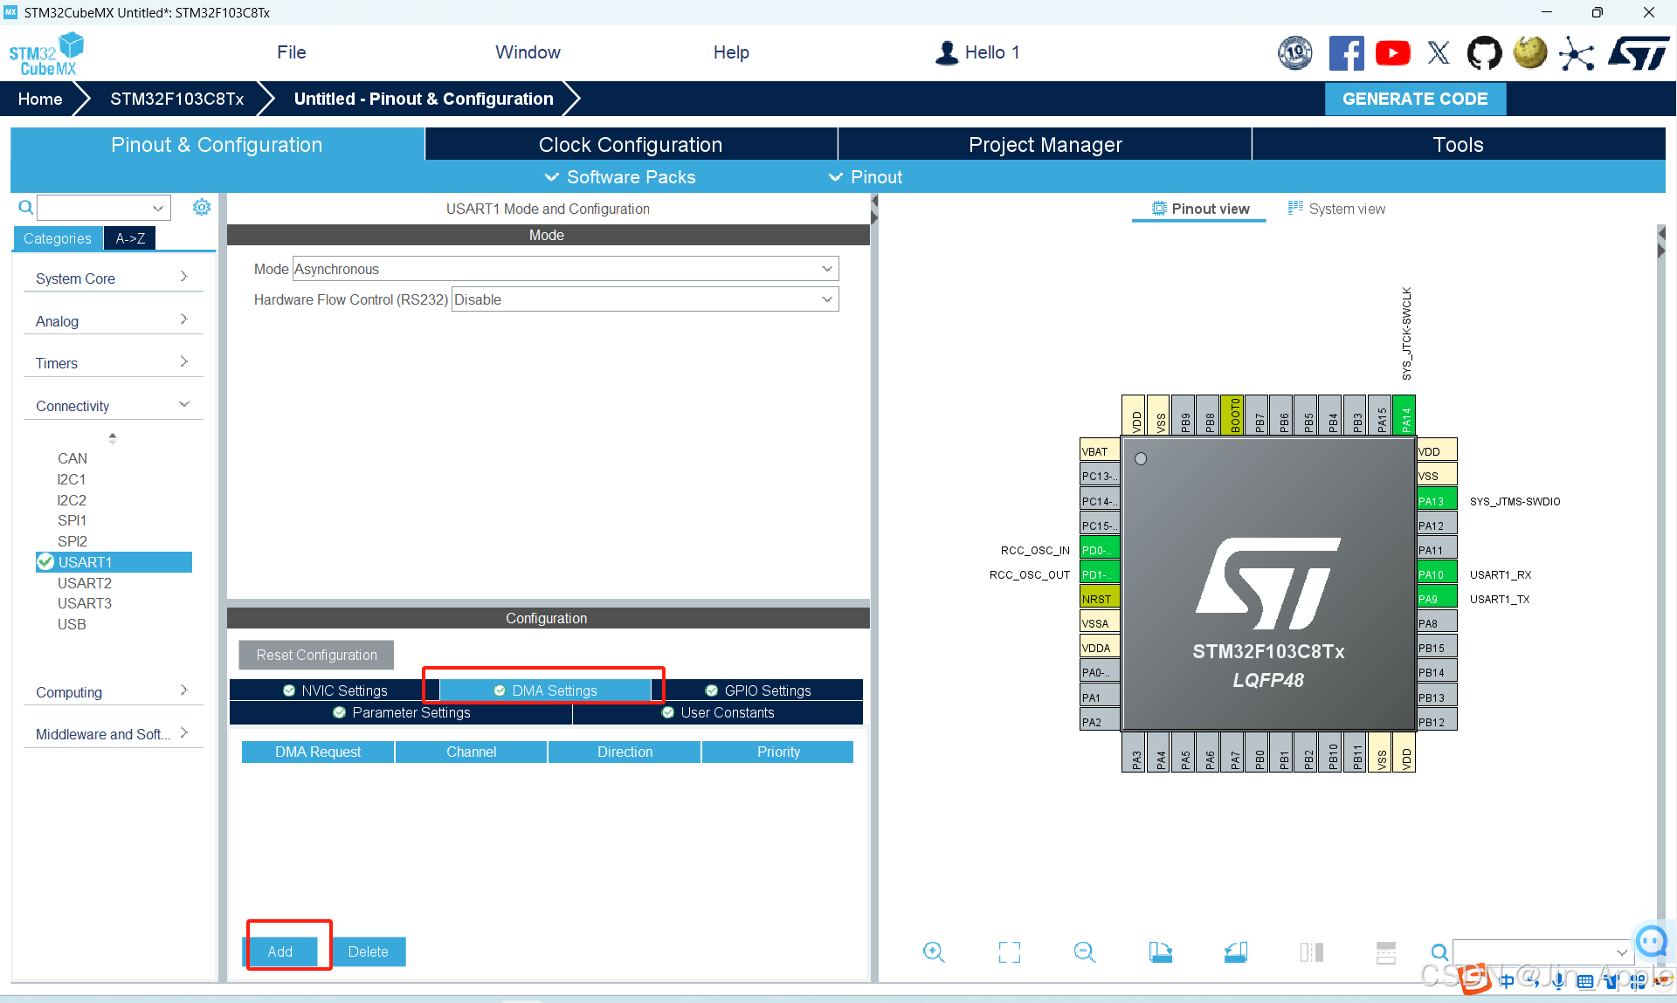
Task: Zoom in on the pinout view
Action: pyautogui.click(x=934, y=951)
